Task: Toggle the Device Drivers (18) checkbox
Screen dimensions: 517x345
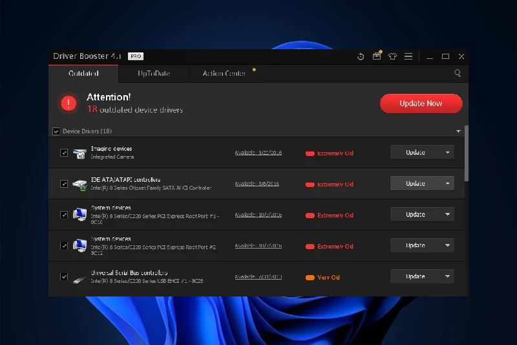Action: point(56,131)
